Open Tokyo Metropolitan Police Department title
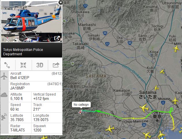The width and height of the screenshot is (182, 139). [23, 52]
